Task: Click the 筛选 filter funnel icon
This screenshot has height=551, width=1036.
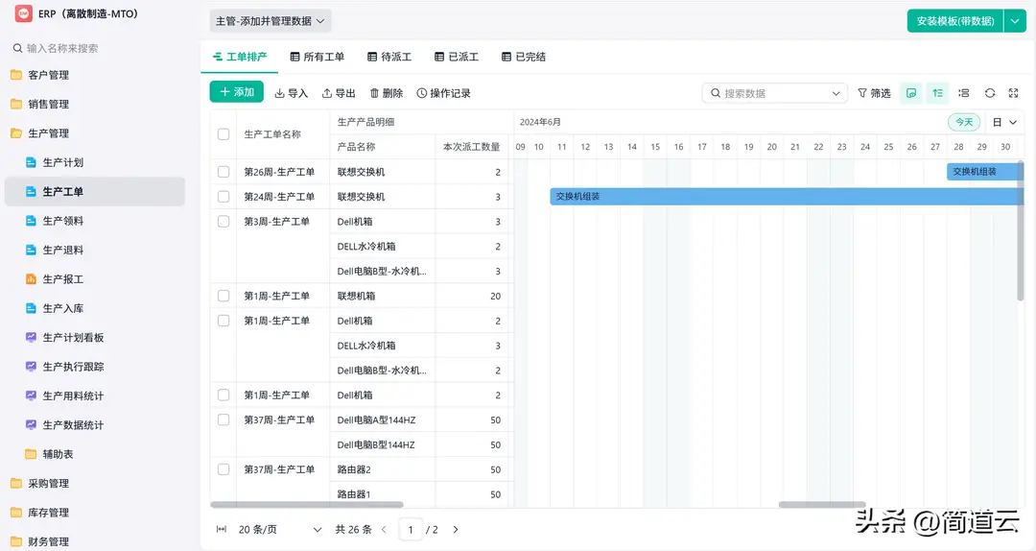Action: 862,93
